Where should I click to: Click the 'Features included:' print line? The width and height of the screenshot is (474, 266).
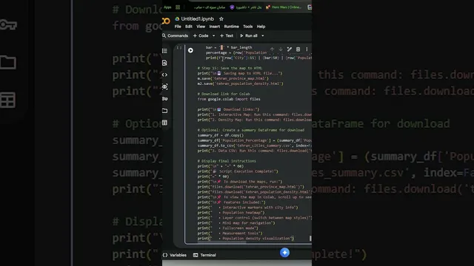(231, 202)
